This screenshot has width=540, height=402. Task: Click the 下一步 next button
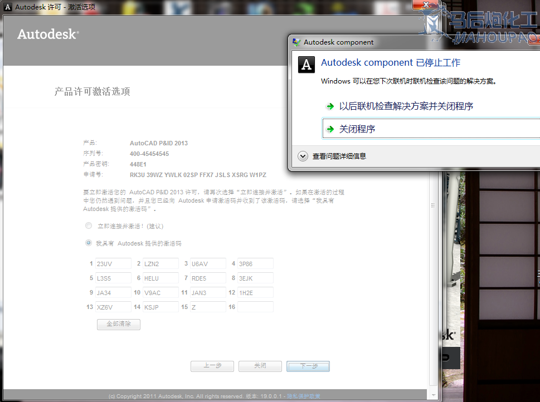308,366
